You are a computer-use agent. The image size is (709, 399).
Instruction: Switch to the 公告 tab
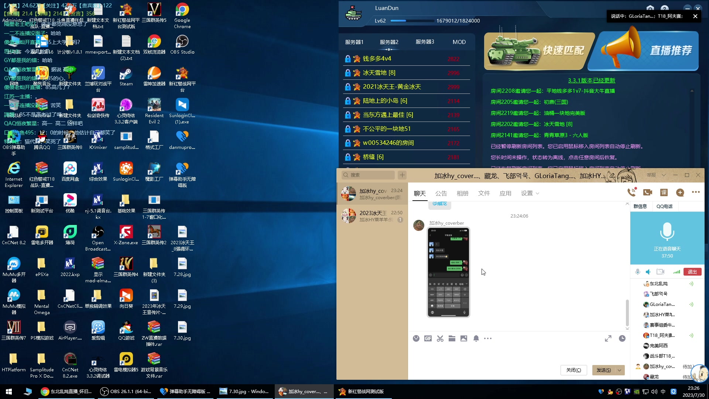[441, 194]
